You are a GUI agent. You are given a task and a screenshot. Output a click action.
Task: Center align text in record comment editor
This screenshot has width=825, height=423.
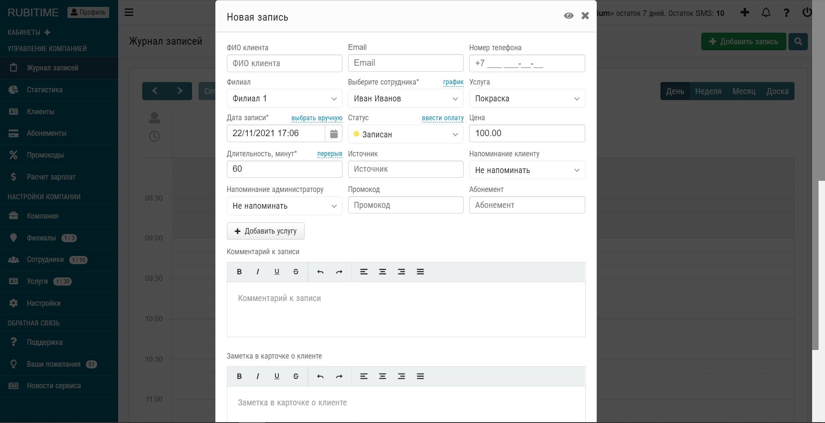[x=382, y=272]
